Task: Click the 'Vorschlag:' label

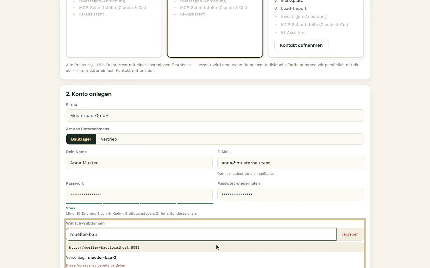Action: click(x=76, y=258)
